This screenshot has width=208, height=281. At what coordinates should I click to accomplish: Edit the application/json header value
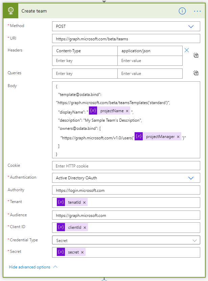[x=150, y=51]
